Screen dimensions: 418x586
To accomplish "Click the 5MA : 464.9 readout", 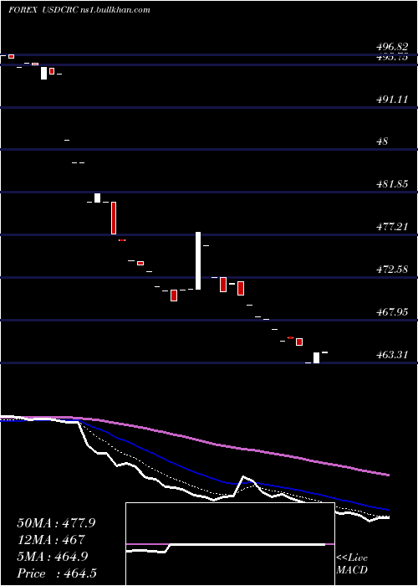I will click(53, 557).
